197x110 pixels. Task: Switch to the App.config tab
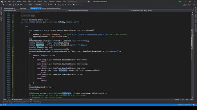23,8
